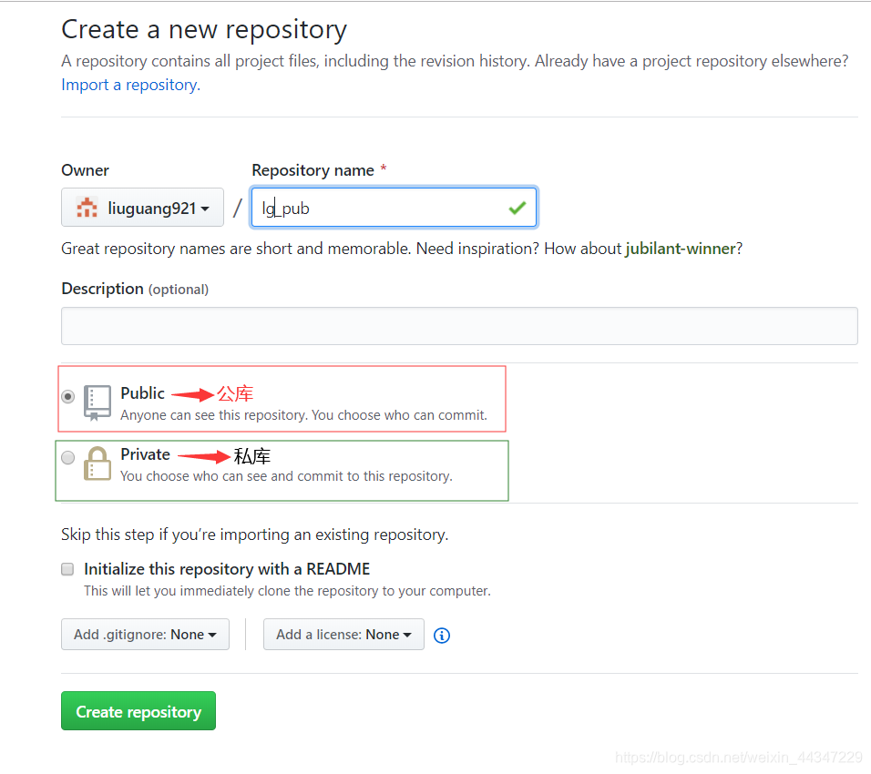
Task: Click the green checkmark in name field
Action: [x=517, y=209]
